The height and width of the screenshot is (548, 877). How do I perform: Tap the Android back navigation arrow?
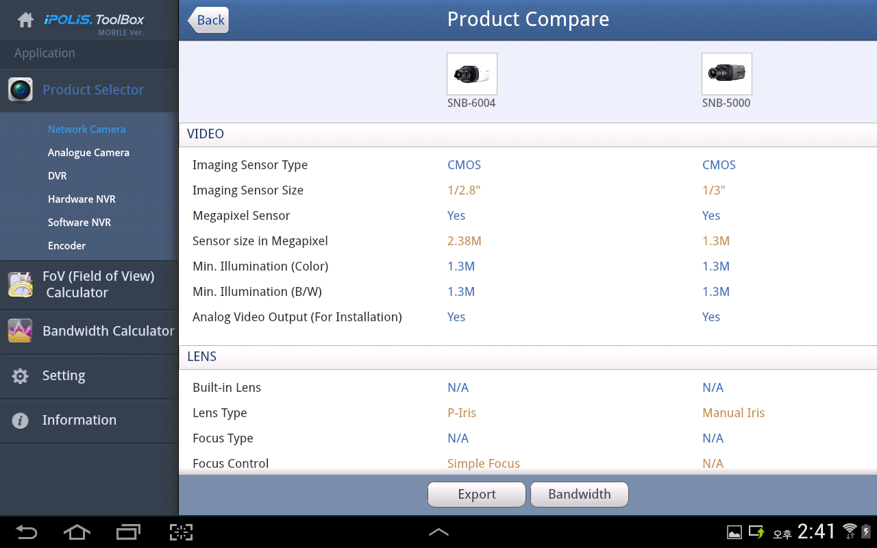coord(26,532)
